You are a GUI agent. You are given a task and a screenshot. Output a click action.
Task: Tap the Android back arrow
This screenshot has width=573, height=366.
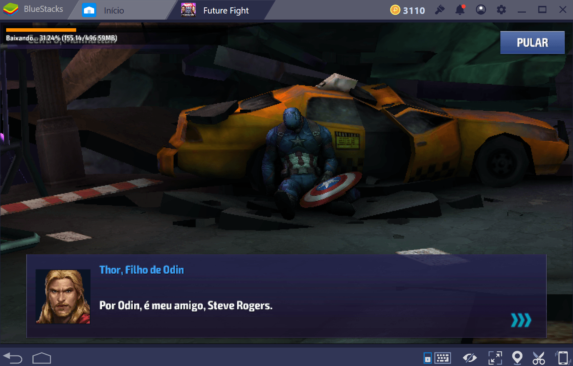(x=13, y=358)
